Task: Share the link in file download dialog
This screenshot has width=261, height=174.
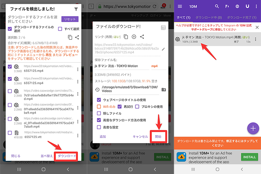Action: click(x=142, y=37)
